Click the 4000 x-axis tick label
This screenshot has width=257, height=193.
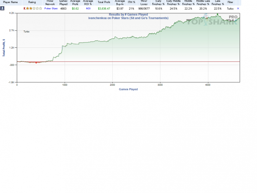[x=208, y=85]
